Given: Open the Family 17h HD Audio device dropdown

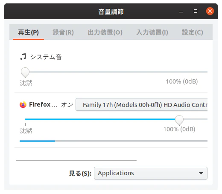Looking at the screenshot, I should point(142,104).
